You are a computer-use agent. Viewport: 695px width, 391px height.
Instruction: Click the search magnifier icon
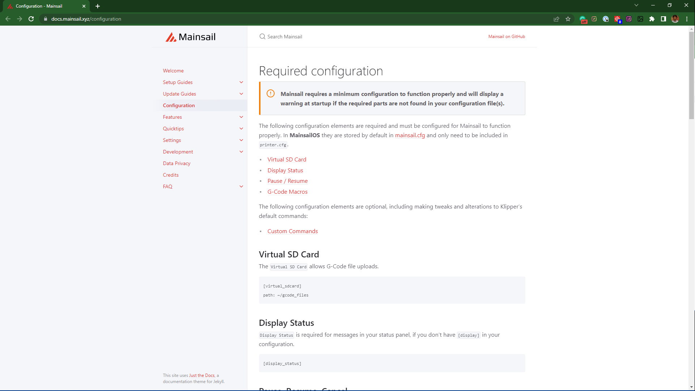tap(262, 37)
